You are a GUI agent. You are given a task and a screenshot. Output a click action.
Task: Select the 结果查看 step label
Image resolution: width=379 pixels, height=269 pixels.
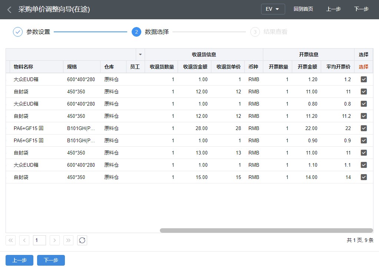[x=275, y=32]
